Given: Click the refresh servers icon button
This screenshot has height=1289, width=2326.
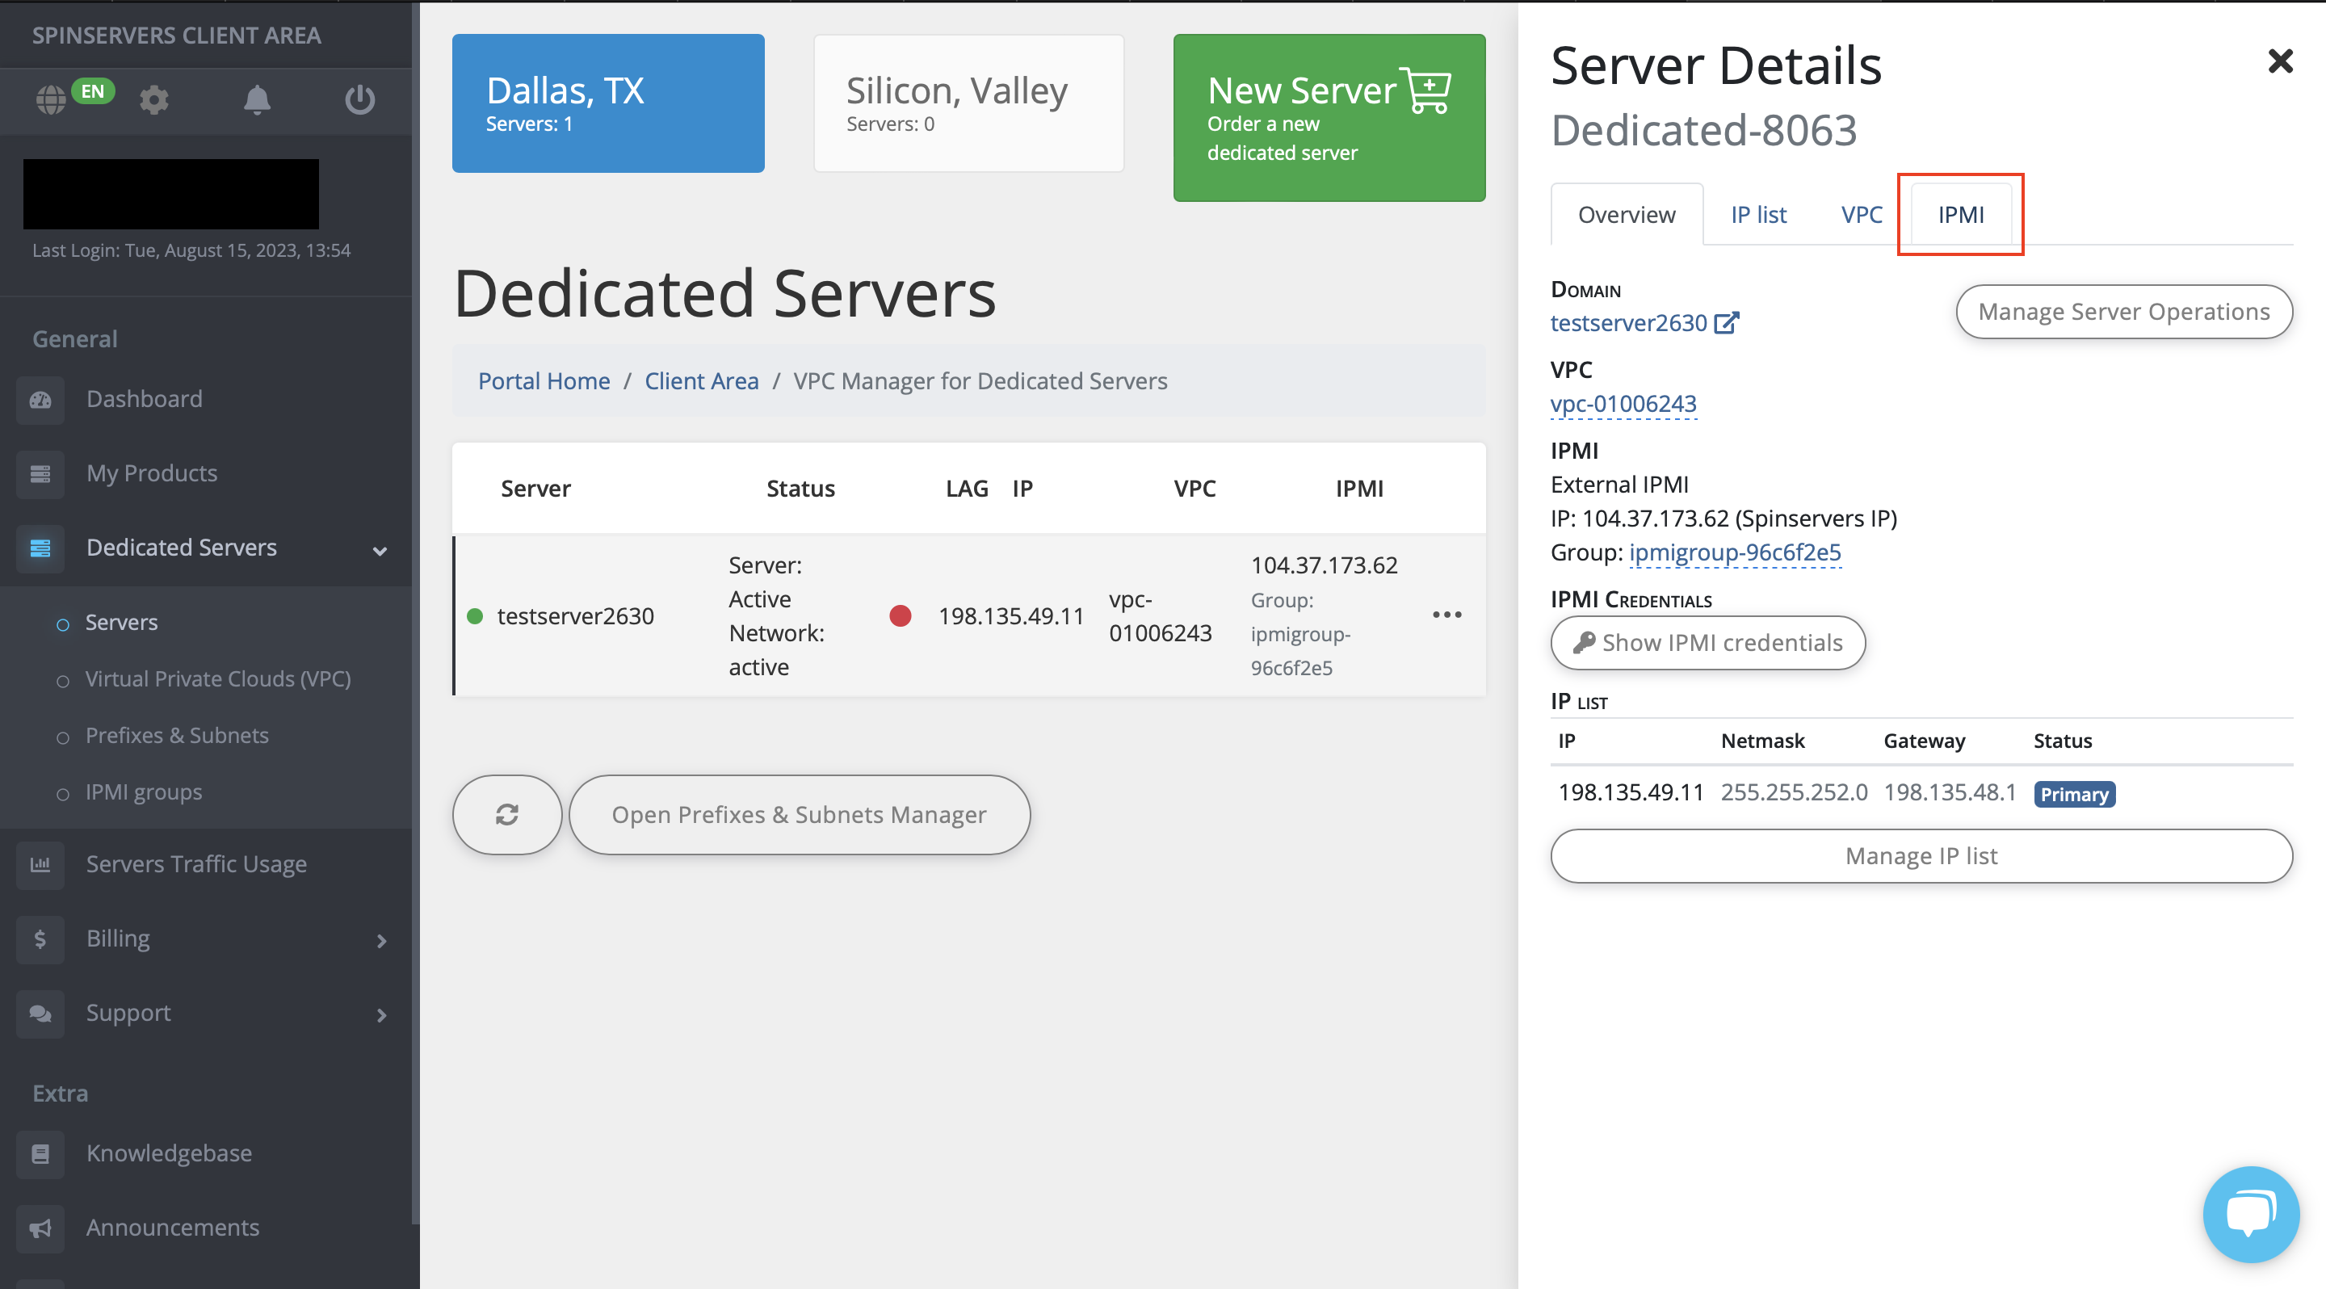Looking at the screenshot, I should tap(506, 814).
